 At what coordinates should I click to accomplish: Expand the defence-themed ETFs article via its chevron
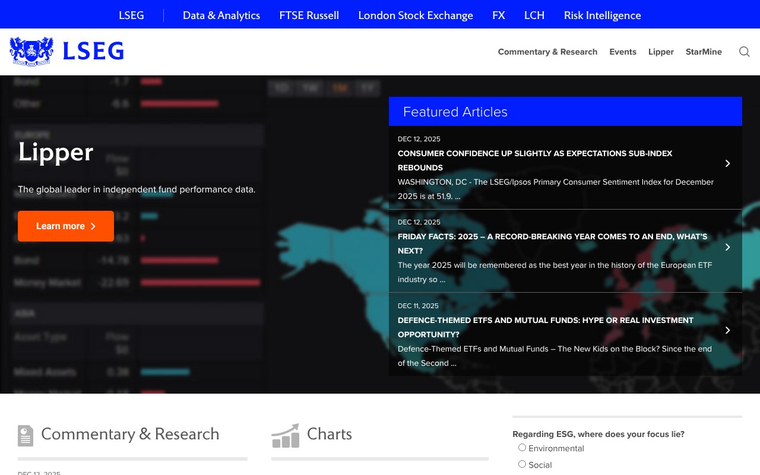(x=727, y=330)
